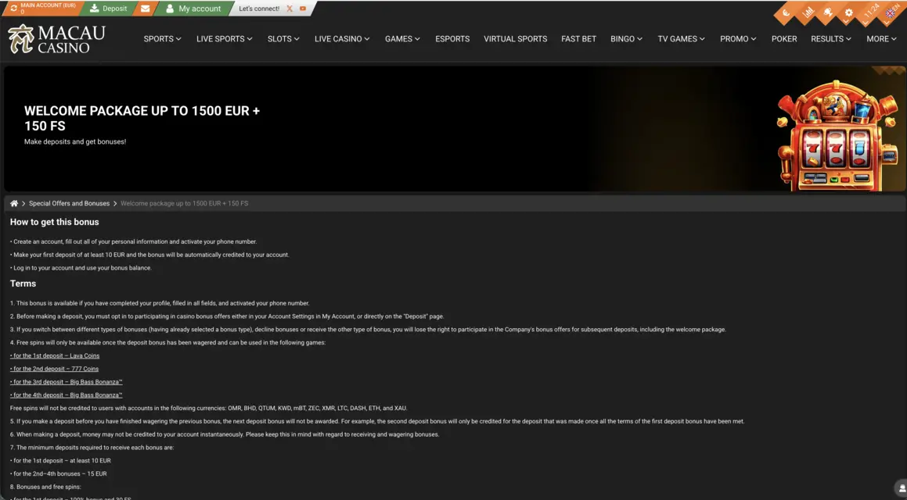Click the welcome package banner headline

tap(142, 119)
